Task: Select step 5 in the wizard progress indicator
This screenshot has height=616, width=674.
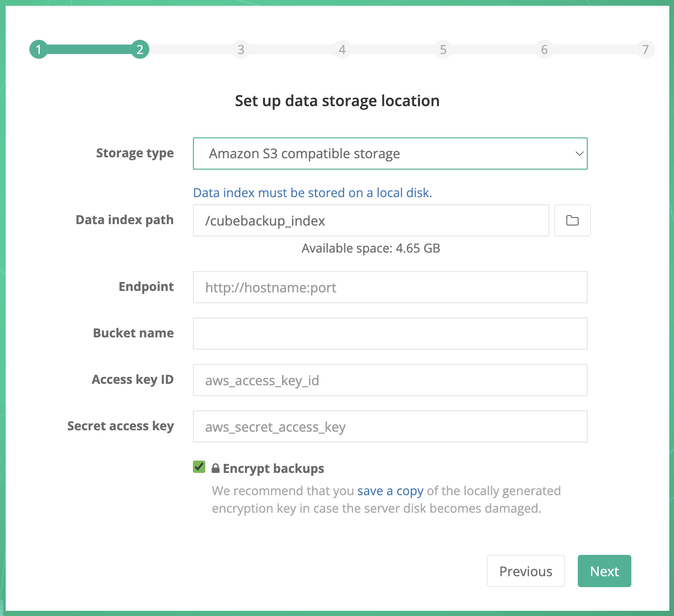Action: pos(443,49)
